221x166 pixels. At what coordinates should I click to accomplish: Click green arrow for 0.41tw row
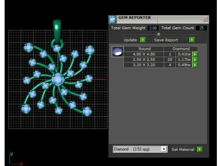(x=195, y=54)
